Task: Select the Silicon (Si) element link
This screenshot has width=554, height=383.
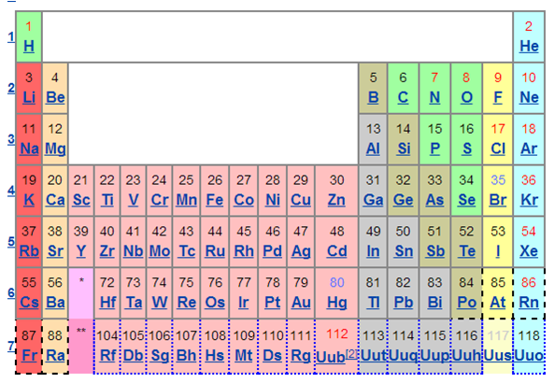Action: 404,149
